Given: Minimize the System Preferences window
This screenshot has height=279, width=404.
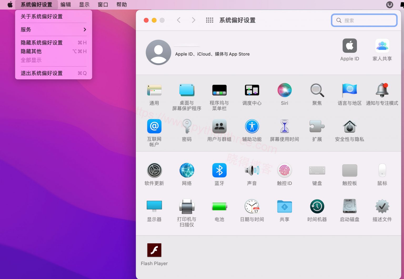Looking at the screenshot, I should click(154, 20).
